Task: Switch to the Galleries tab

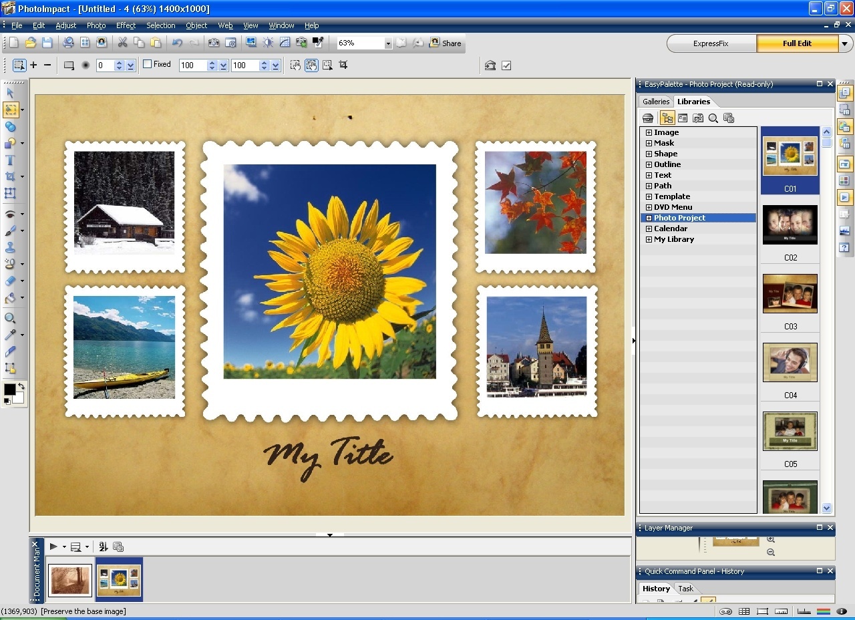Action: (656, 102)
